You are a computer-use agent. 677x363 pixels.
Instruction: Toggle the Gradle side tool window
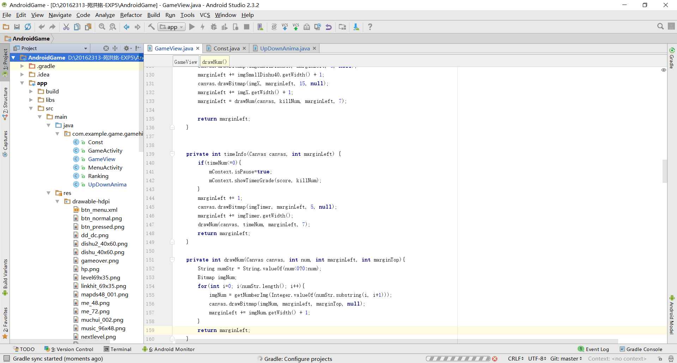pyautogui.click(x=672, y=58)
